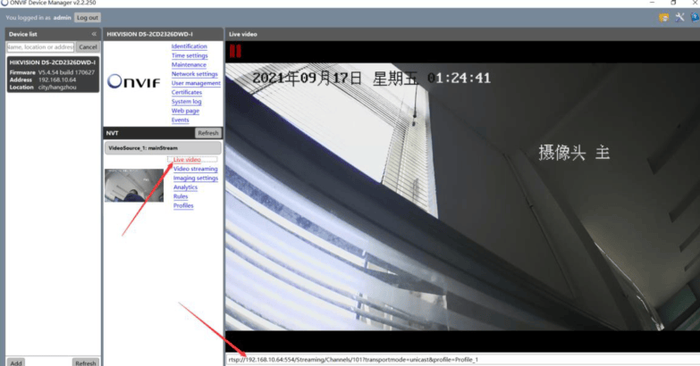Open the mainStream video thumbnail
The height and width of the screenshot is (366, 700).
pyautogui.click(x=134, y=185)
